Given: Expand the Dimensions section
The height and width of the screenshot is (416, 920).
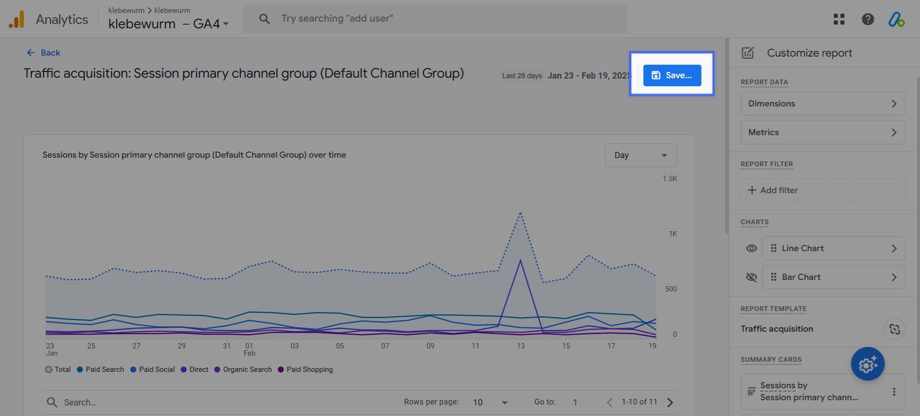Looking at the screenshot, I should (x=823, y=104).
